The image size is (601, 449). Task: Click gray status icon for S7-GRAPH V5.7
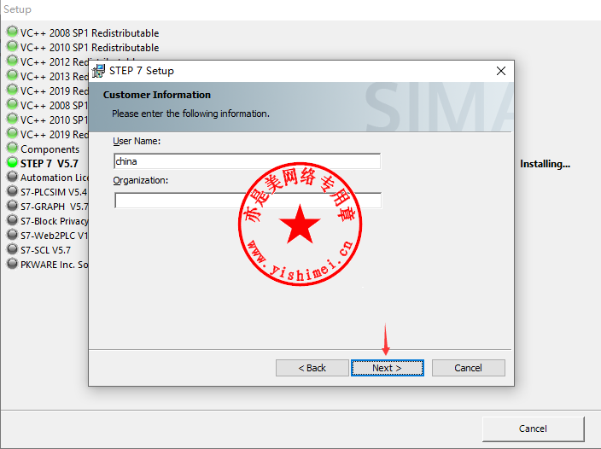click(12, 206)
